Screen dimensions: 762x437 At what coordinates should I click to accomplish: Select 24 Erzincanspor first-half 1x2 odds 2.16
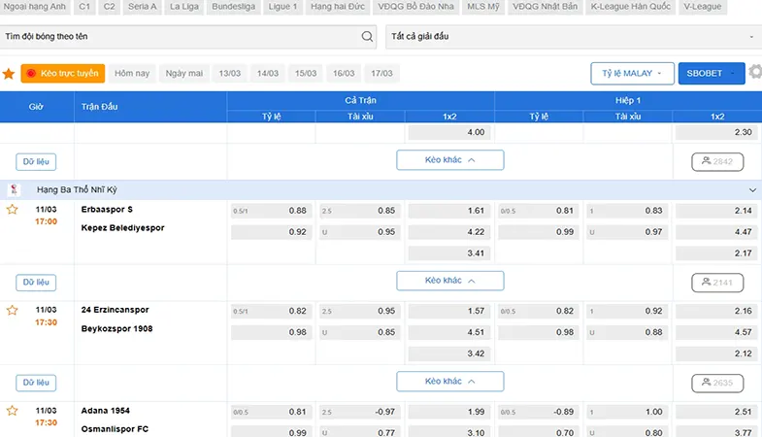pos(716,311)
